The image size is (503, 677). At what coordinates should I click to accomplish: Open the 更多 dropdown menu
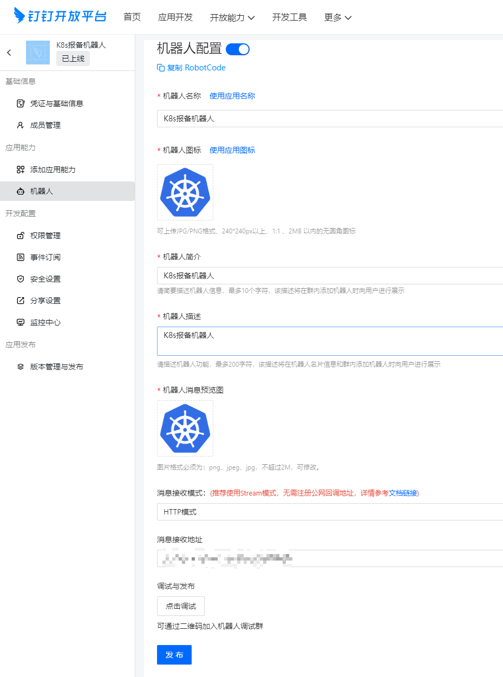tap(338, 17)
